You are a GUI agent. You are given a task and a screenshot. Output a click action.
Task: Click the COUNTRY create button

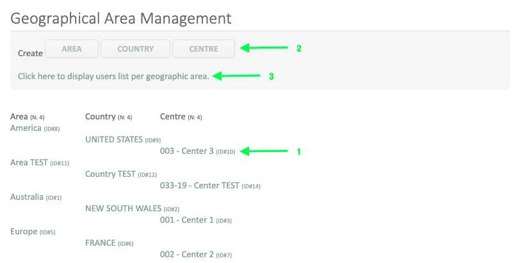(x=135, y=49)
